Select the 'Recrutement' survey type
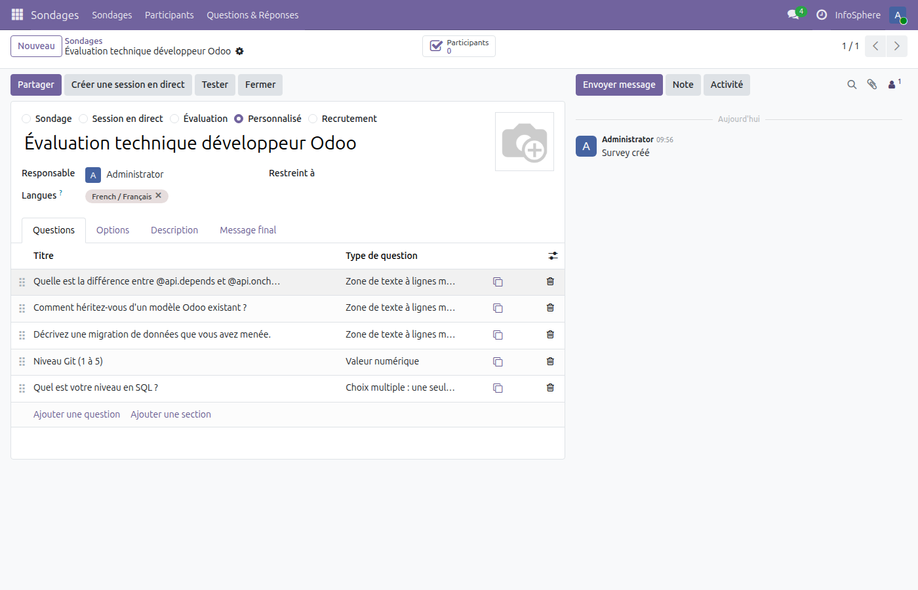 coord(313,119)
